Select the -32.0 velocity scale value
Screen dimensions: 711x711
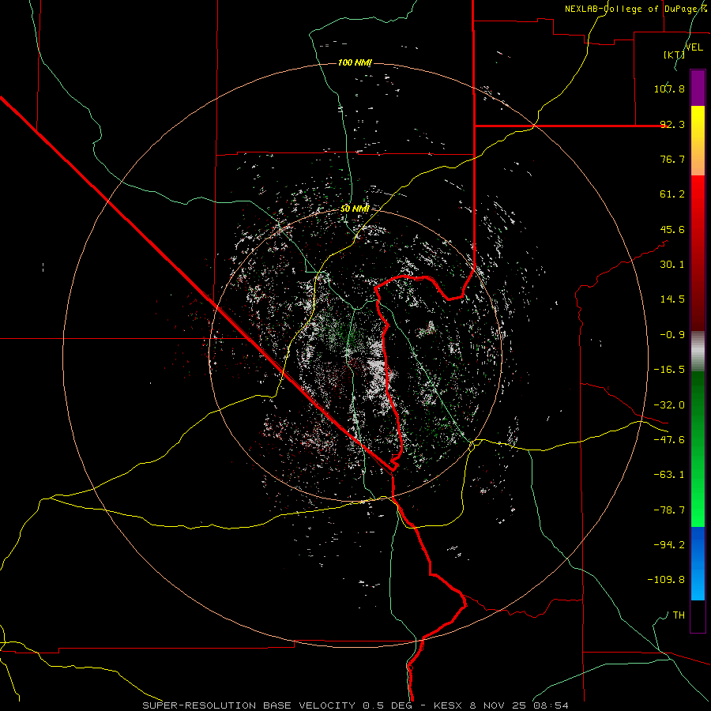[x=669, y=405]
